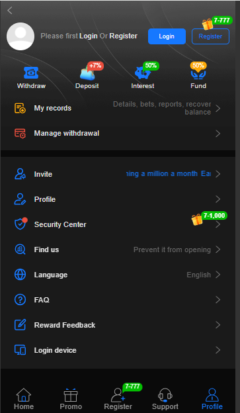Expand the Find us row chevron
240x413 pixels.
(x=218, y=250)
